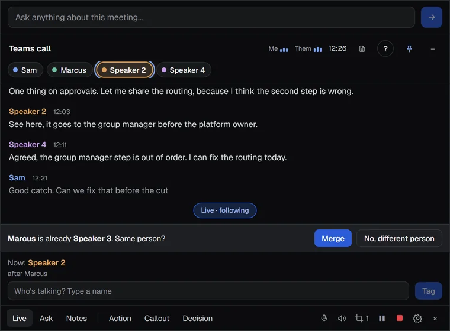This screenshot has width=450, height=331.
Task: Click the line 'One thing on approvals'
Action: click(x=181, y=91)
